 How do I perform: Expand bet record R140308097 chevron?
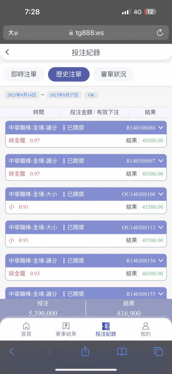click(x=161, y=161)
